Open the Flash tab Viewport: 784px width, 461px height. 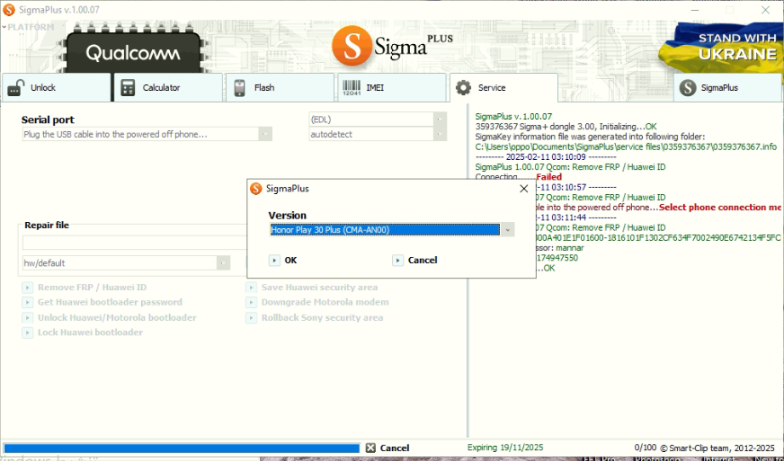click(280, 87)
